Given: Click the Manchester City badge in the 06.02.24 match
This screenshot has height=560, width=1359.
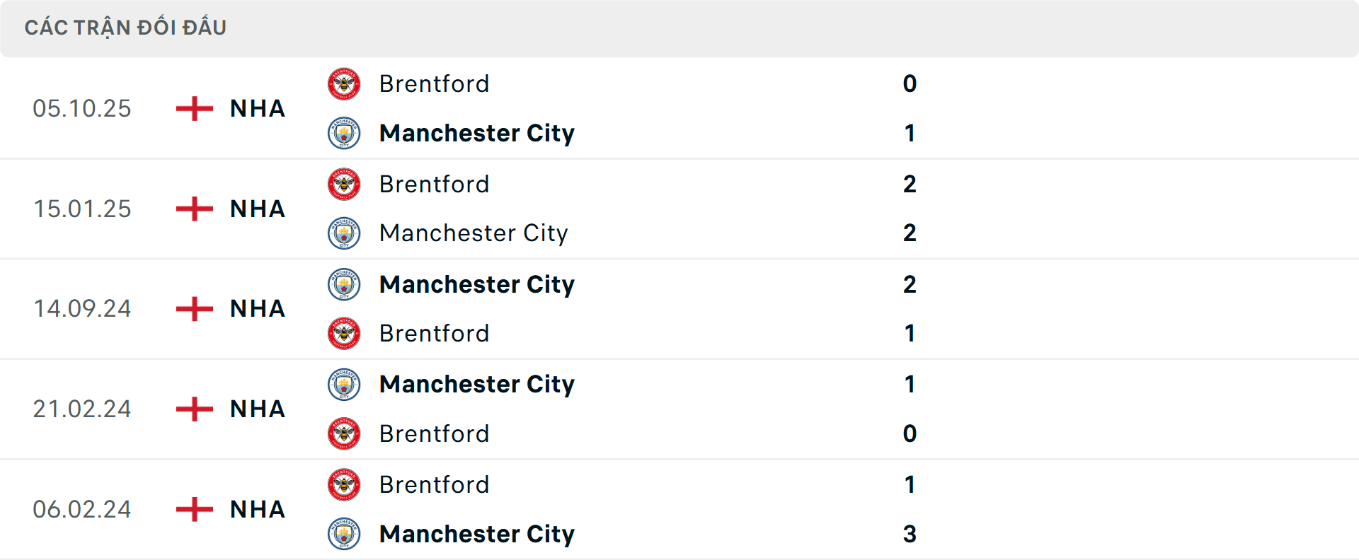Looking at the screenshot, I should [344, 534].
